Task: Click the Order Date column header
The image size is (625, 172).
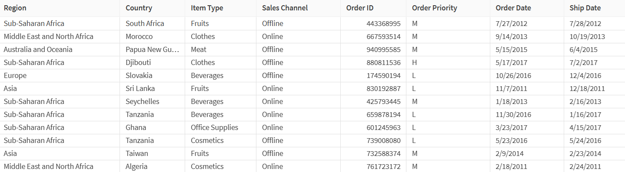Action: [527, 8]
